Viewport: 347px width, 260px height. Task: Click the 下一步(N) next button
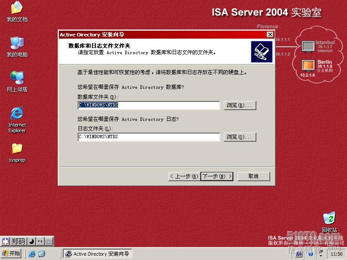(217, 176)
